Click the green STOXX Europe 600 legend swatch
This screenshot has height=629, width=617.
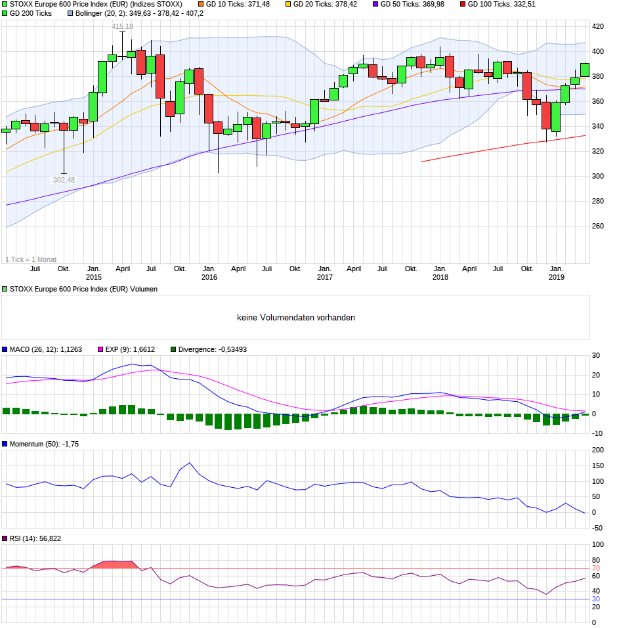click(5, 5)
